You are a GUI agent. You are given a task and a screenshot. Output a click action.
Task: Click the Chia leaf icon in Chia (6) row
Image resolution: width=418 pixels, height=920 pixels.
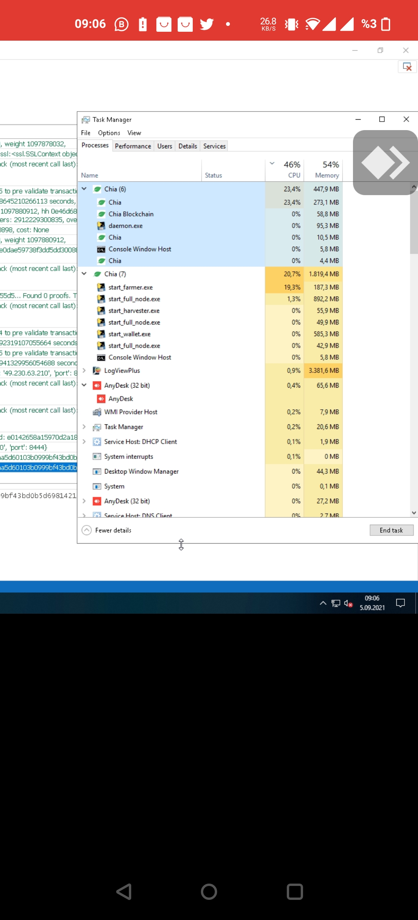click(x=98, y=189)
